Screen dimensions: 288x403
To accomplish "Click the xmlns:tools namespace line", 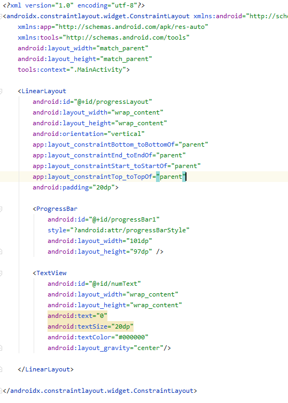I will (x=104, y=37).
